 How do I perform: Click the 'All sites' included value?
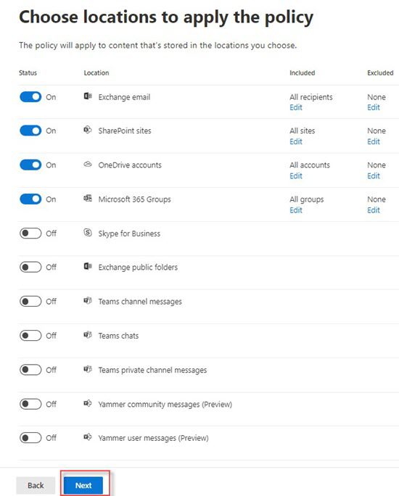(x=303, y=131)
